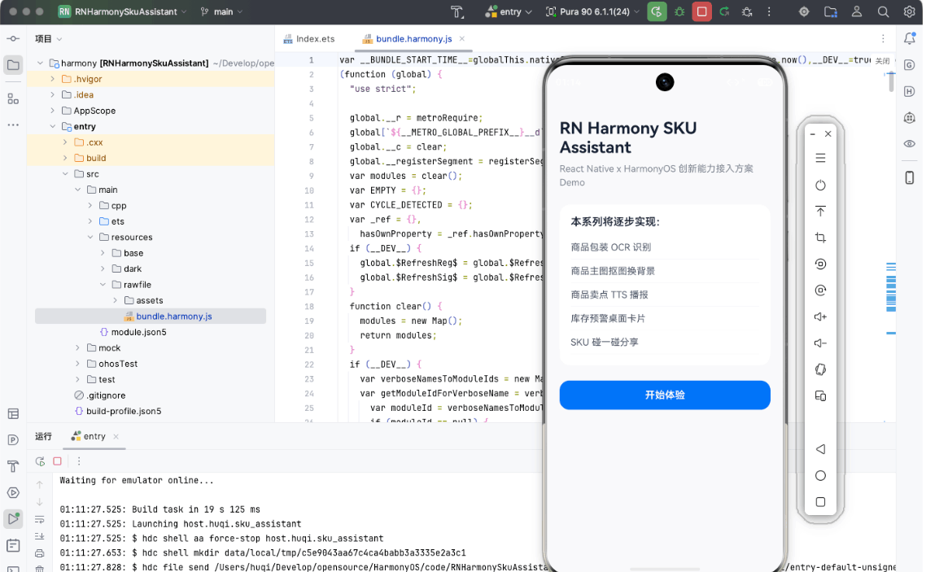Open the entry run configuration dropdown
The image size is (926, 572).
pos(509,12)
